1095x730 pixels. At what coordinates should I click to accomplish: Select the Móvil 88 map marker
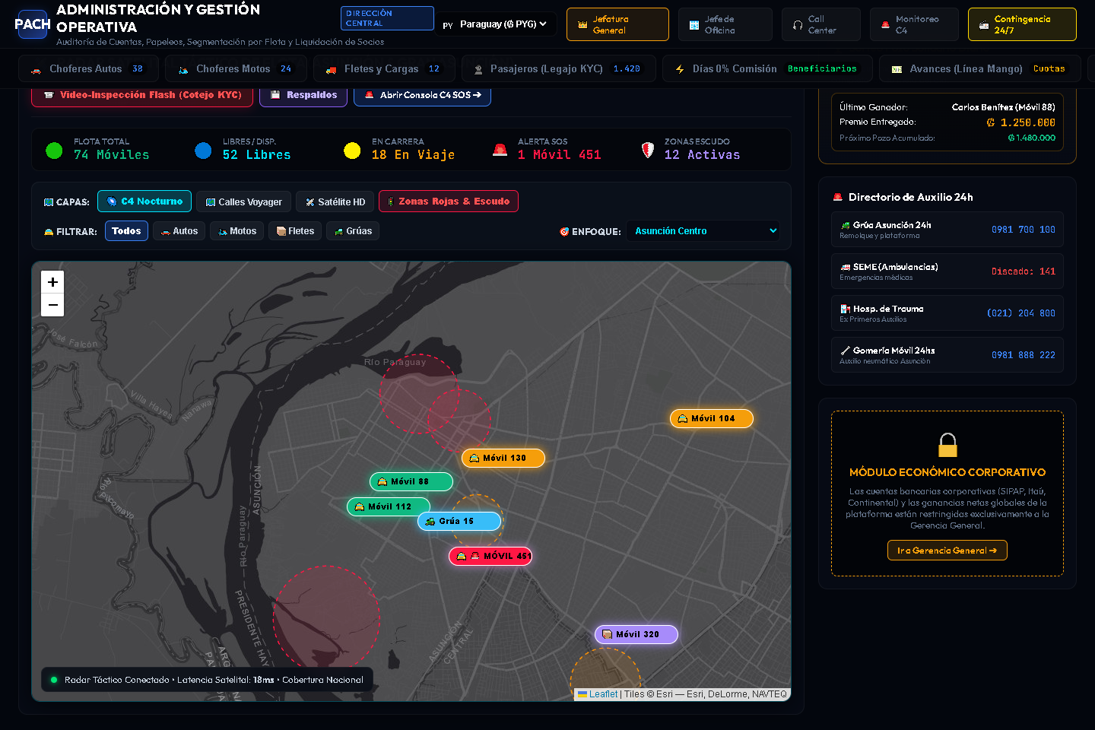click(411, 481)
